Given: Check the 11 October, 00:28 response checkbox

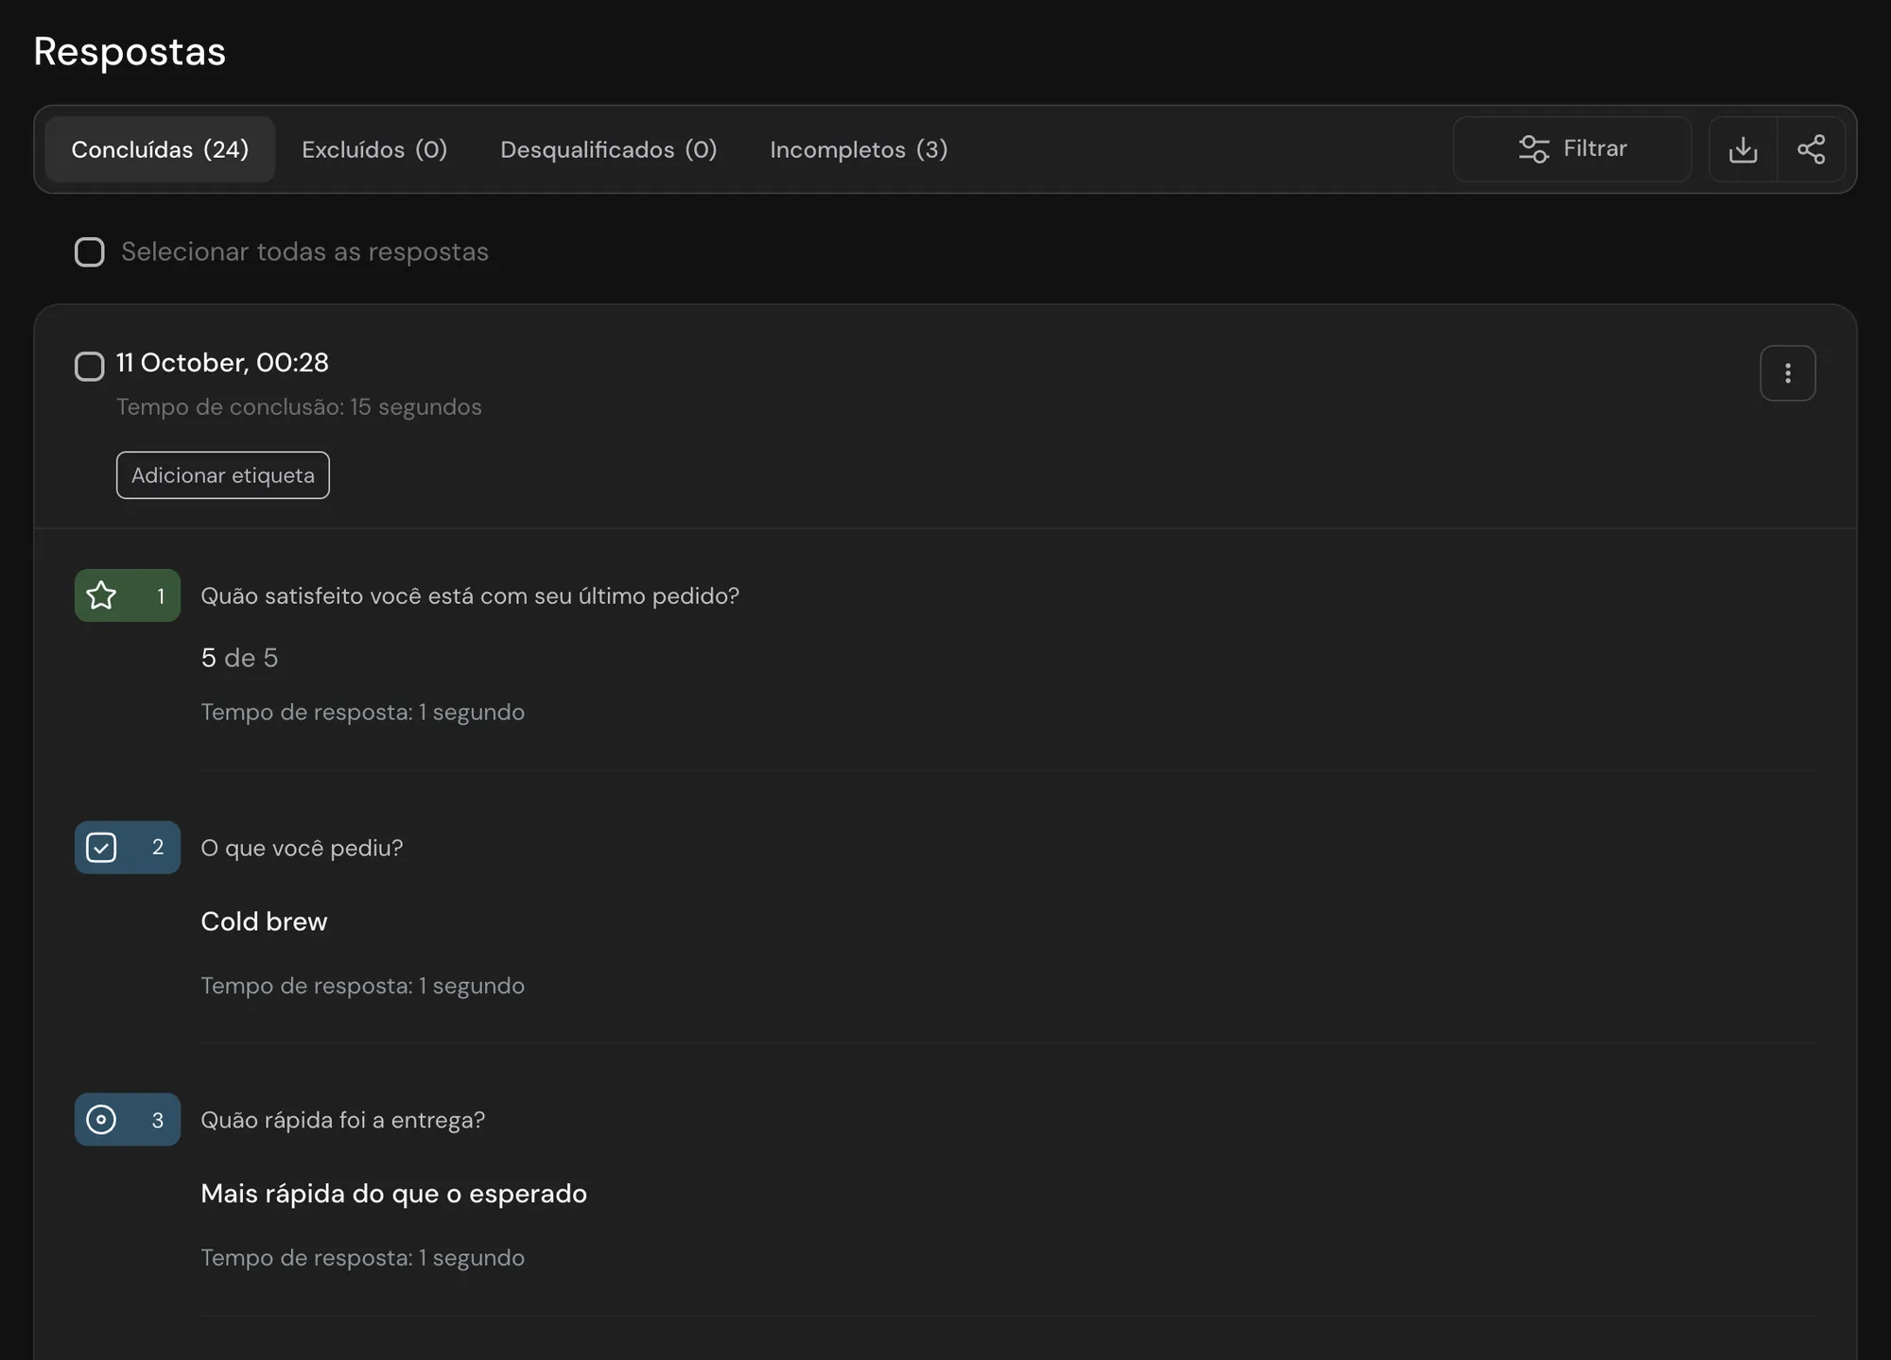Looking at the screenshot, I should point(90,367).
